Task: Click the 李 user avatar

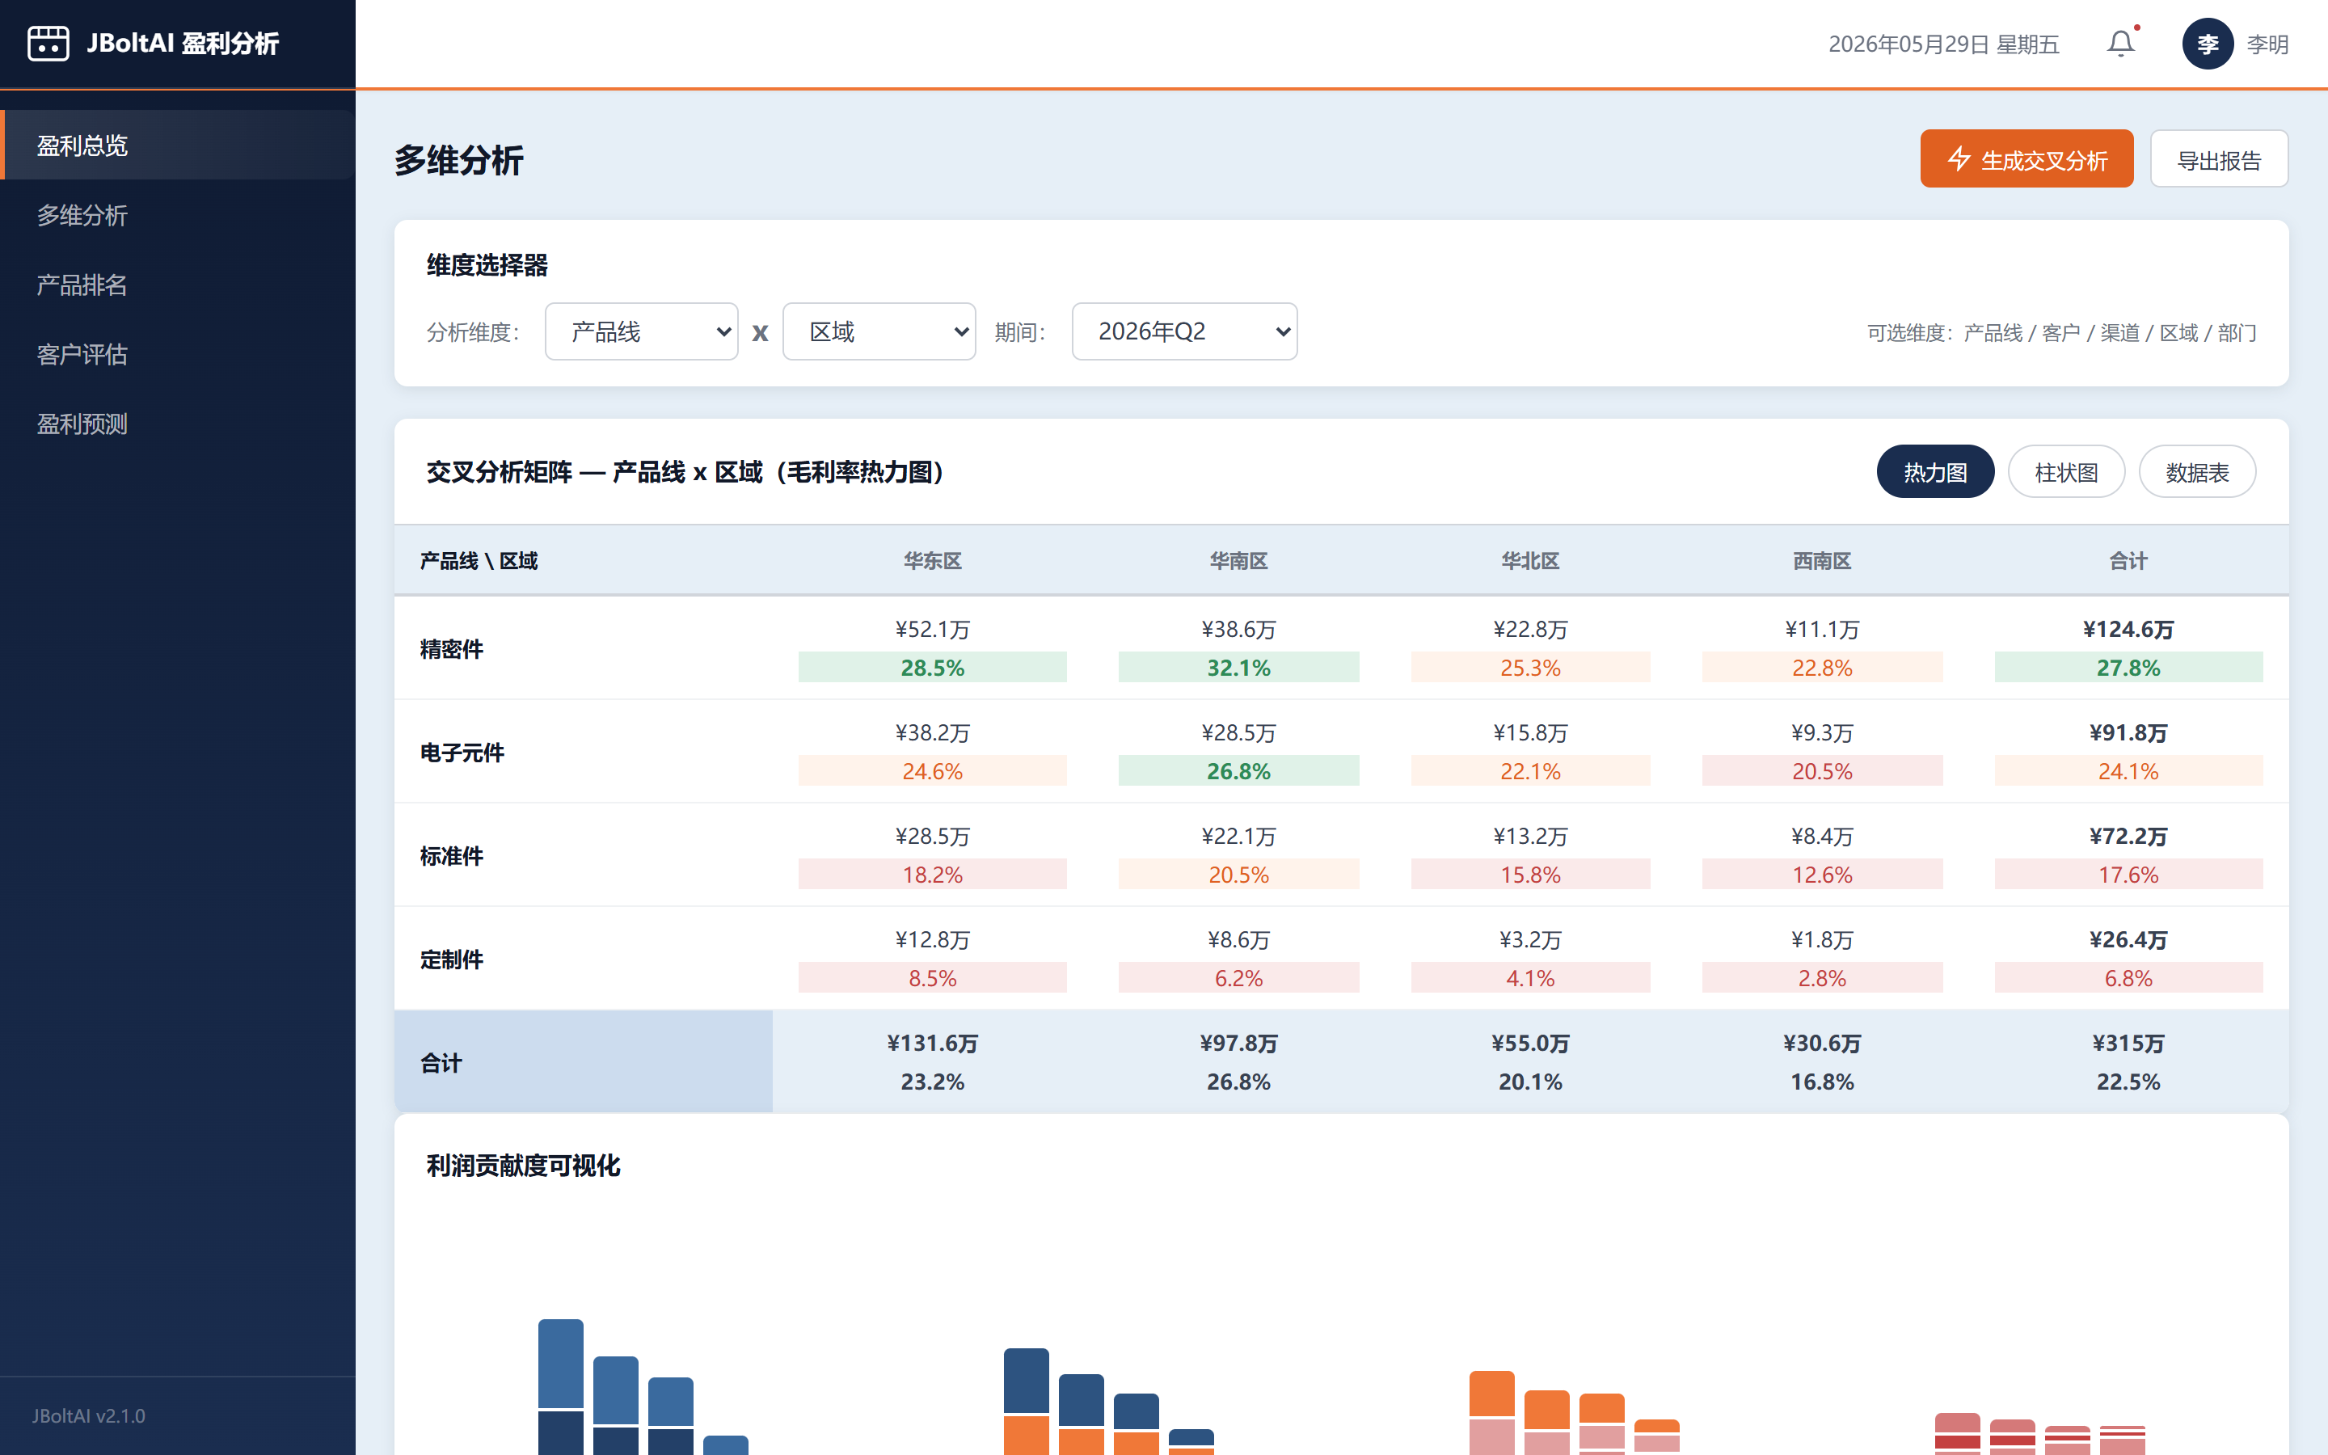Action: click(x=2207, y=44)
